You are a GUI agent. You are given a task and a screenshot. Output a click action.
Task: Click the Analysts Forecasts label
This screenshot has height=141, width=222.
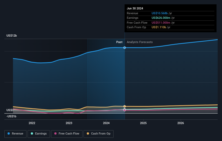(140, 42)
